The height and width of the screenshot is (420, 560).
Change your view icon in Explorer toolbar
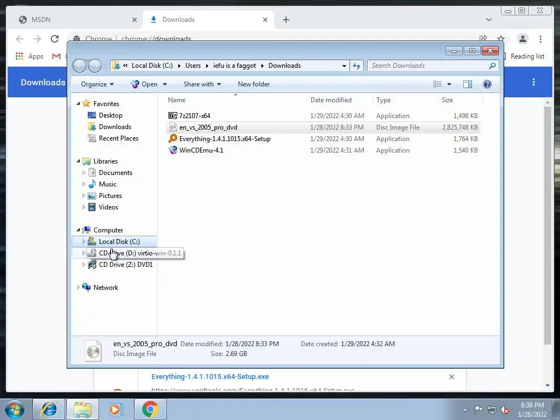(x=437, y=84)
